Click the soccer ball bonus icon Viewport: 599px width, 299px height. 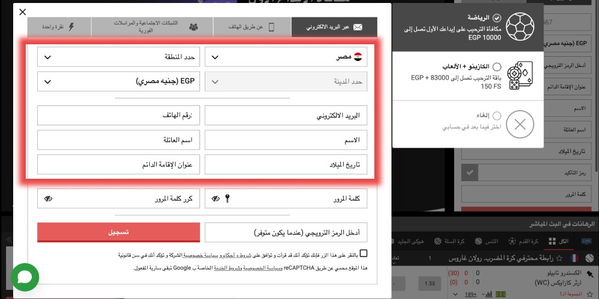(519, 27)
